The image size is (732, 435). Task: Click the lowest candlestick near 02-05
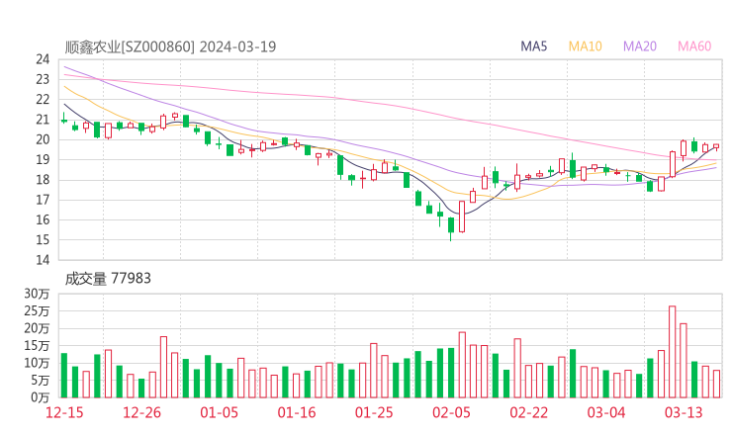click(451, 227)
